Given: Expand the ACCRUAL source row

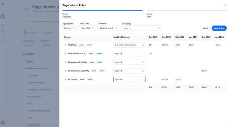Looking at the screenshot, I should coord(66,45).
